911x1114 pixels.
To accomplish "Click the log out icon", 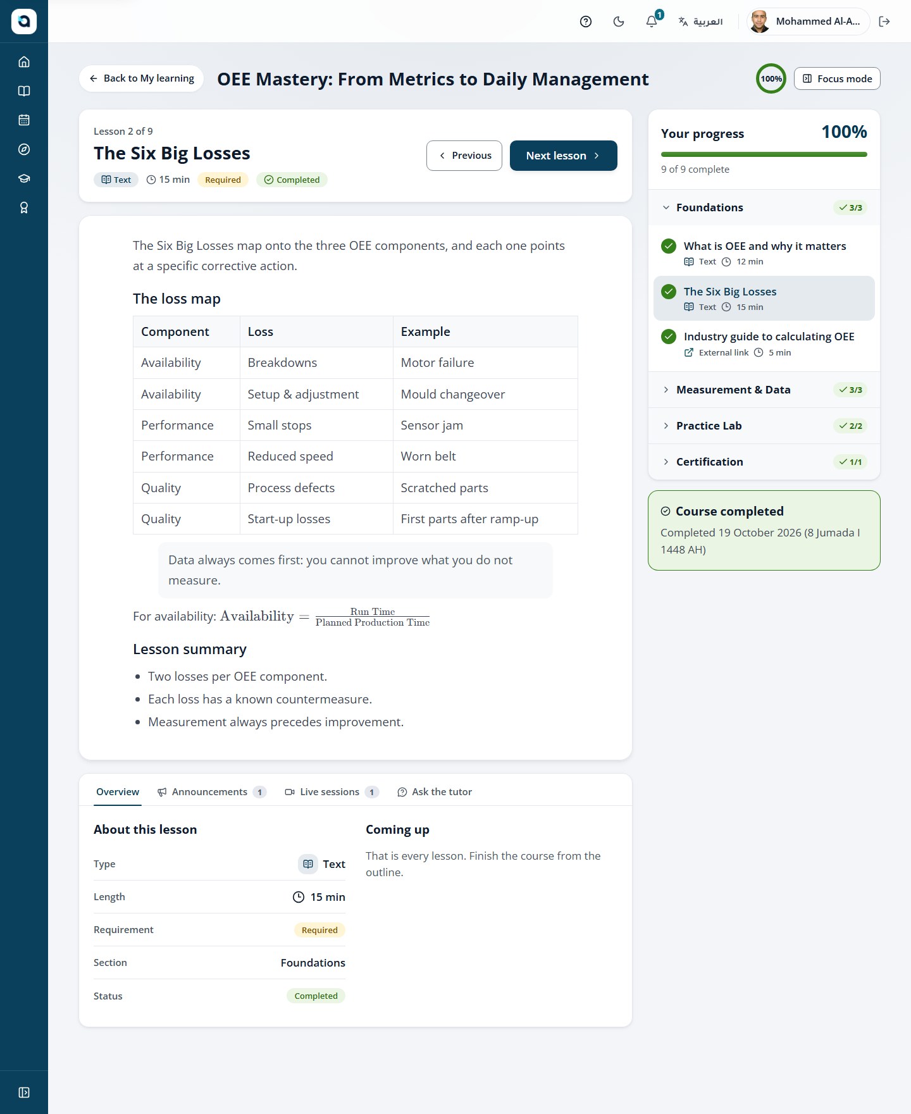I will point(884,22).
